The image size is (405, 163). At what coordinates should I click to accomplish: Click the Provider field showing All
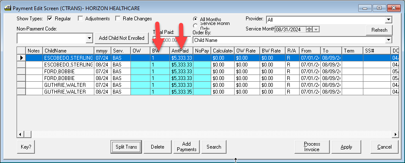[x=326, y=20]
